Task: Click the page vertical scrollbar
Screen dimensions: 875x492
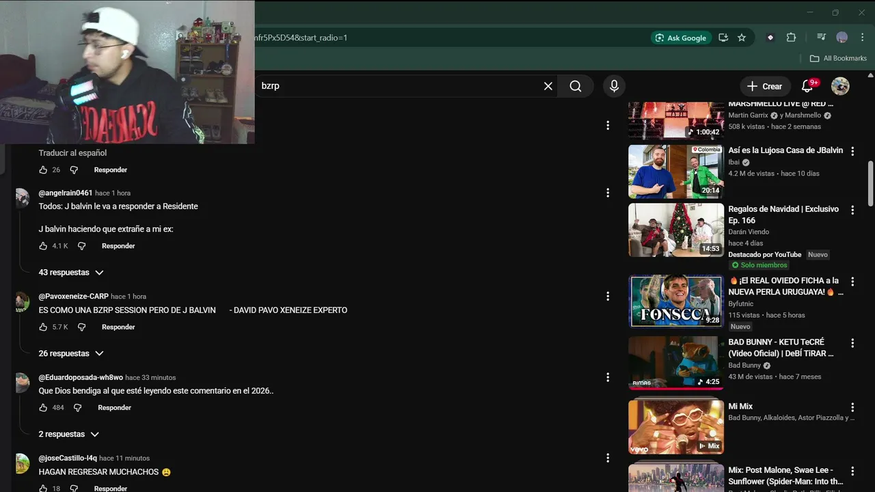Action: click(870, 182)
